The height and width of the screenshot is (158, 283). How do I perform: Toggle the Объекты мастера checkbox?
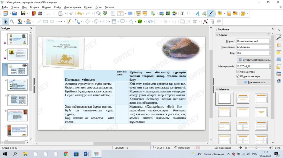point(238,76)
